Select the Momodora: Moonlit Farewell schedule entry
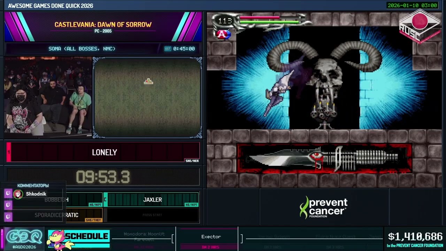Viewport: 446px width, 251px height. tap(144, 237)
